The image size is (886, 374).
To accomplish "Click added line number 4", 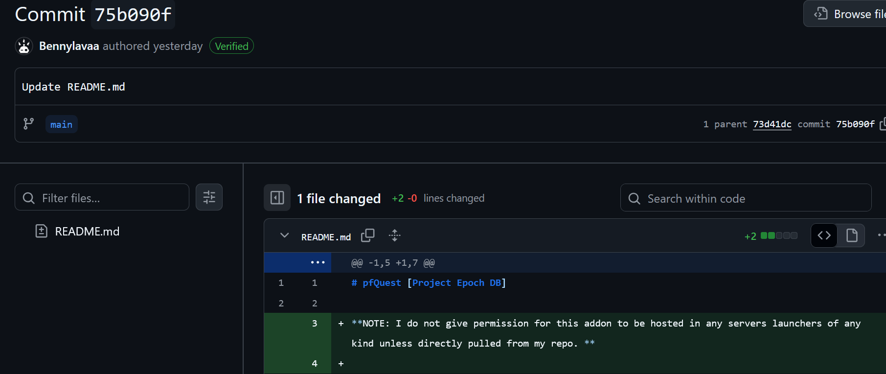I will 314,364.
